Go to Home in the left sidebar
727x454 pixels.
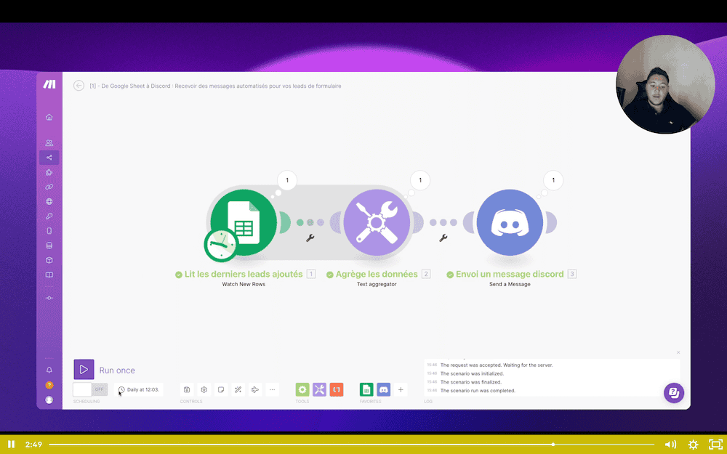coord(49,117)
